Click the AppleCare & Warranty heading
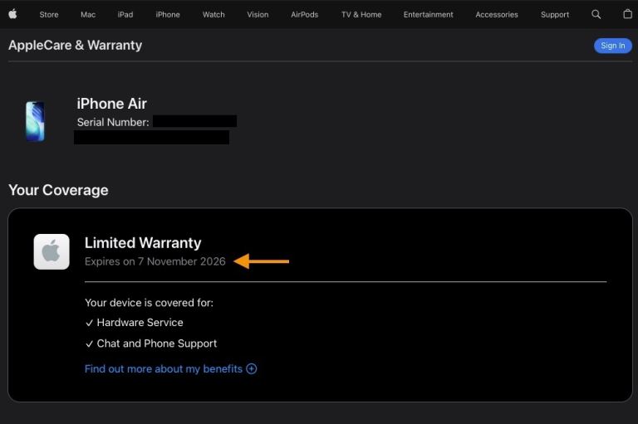This screenshot has width=638, height=424. pyautogui.click(x=75, y=46)
